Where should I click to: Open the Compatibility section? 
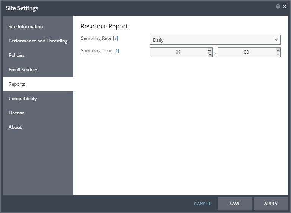[38, 99]
